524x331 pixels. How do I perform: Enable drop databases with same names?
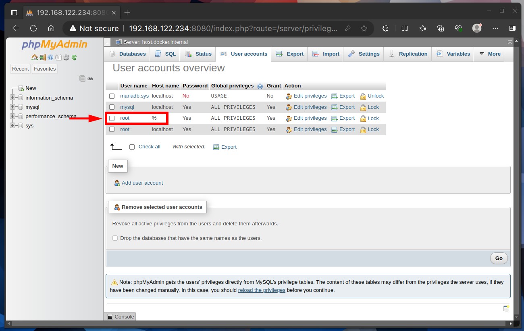(x=115, y=238)
